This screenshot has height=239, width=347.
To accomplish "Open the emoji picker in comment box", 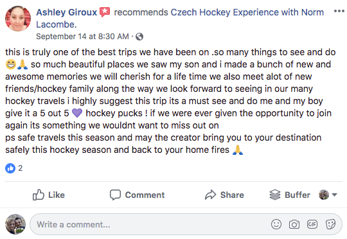I will (276, 224).
